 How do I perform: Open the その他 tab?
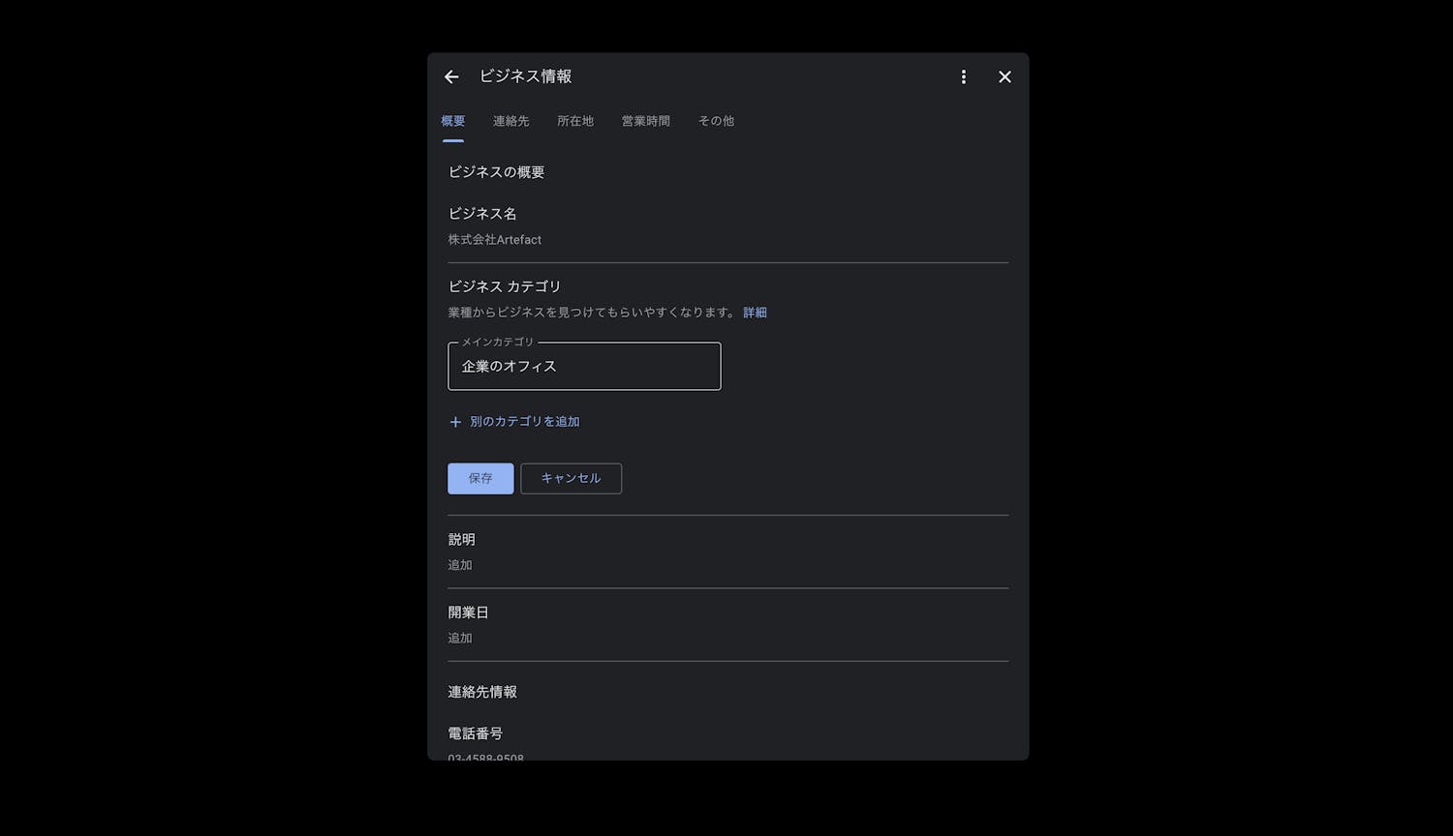click(716, 121)
